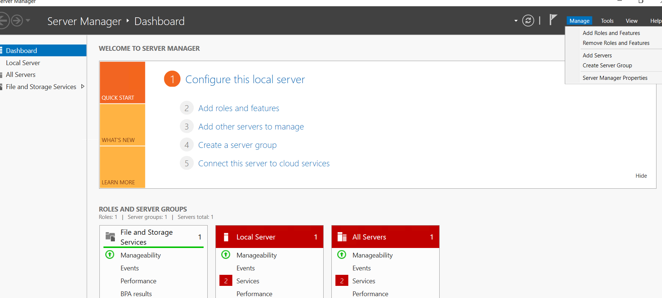Click Configure this local server link
The image size is (662, 298).
click(245, 79)
